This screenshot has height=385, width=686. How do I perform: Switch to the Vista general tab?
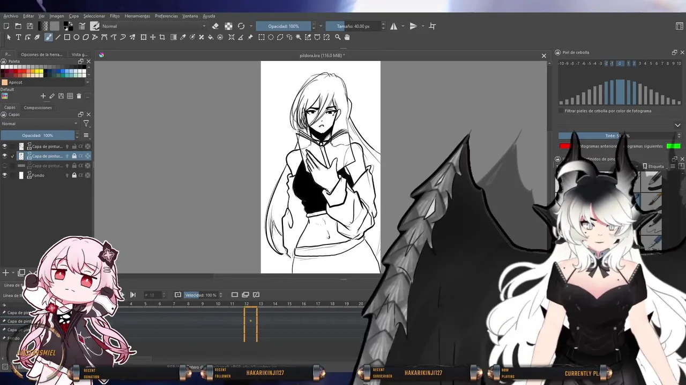tap(79, 55)
